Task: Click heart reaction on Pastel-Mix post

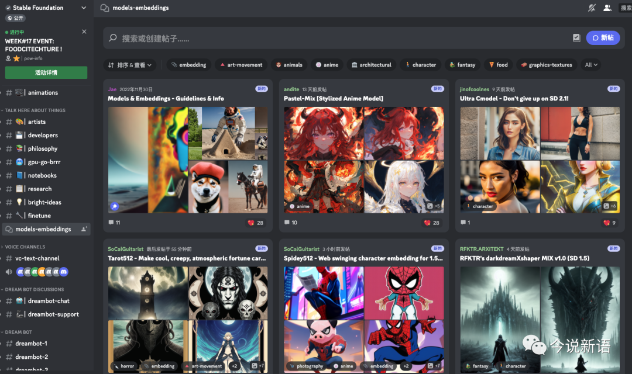Action: [432, 223]
